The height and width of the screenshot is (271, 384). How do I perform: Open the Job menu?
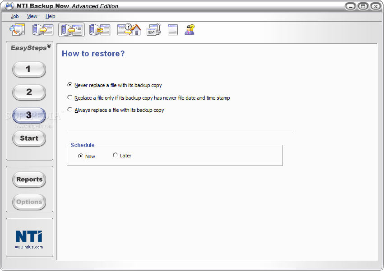point(15,16)
